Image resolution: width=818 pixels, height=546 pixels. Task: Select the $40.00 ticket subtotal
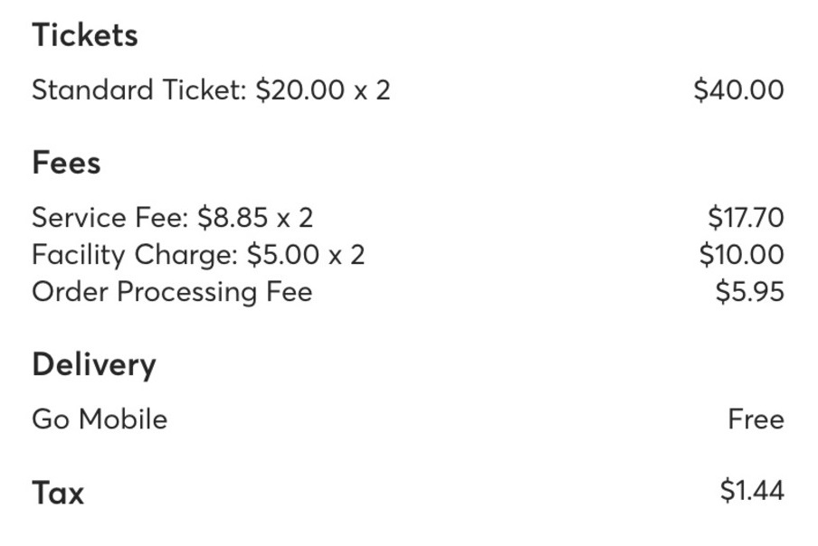point(738,90)
